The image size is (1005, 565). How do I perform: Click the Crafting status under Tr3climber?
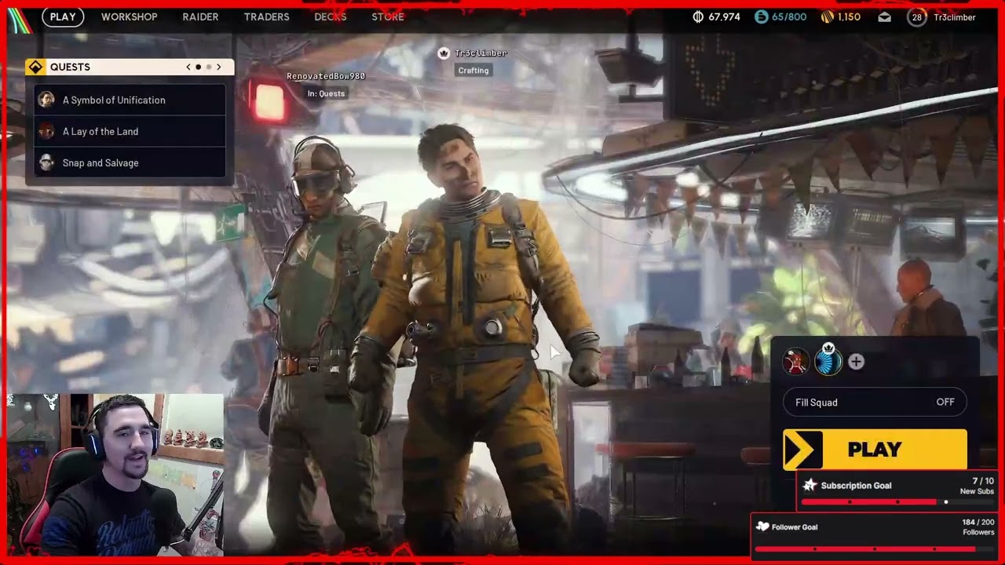pos(473,71)
